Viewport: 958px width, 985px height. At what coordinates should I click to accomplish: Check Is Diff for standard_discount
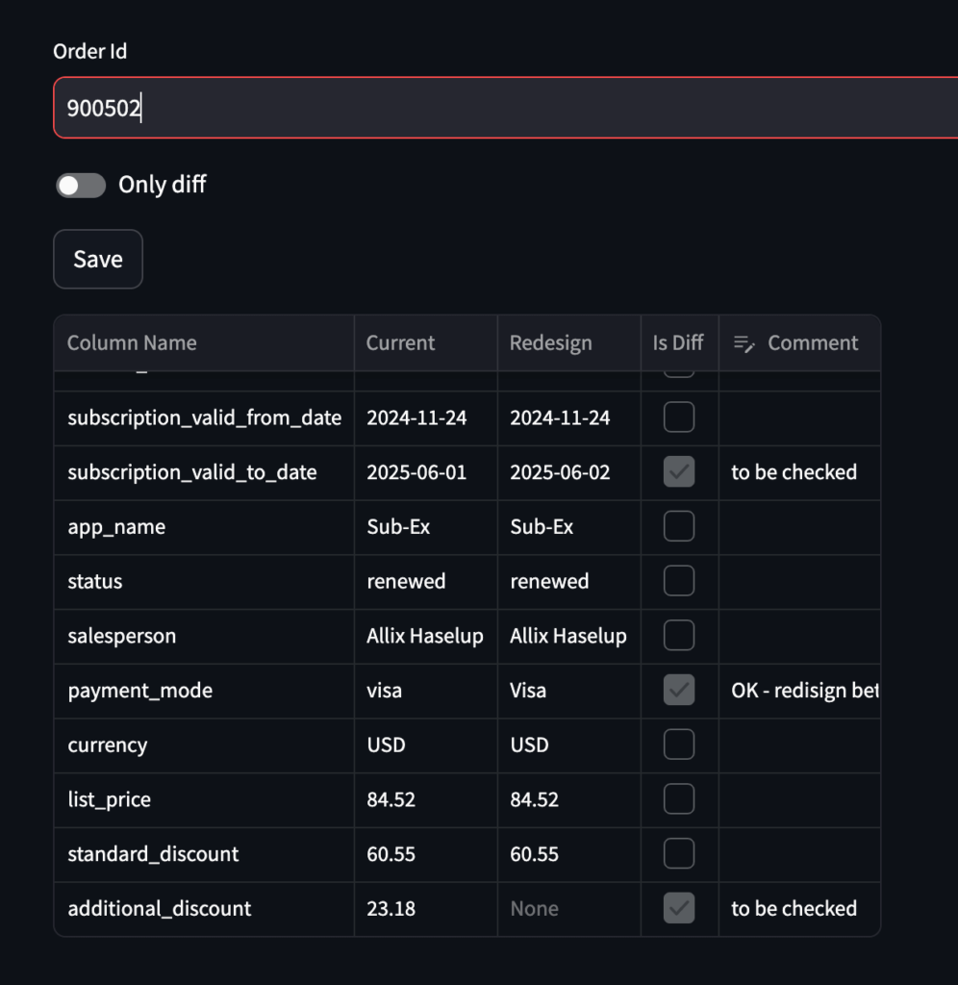[x=679, y=854]
